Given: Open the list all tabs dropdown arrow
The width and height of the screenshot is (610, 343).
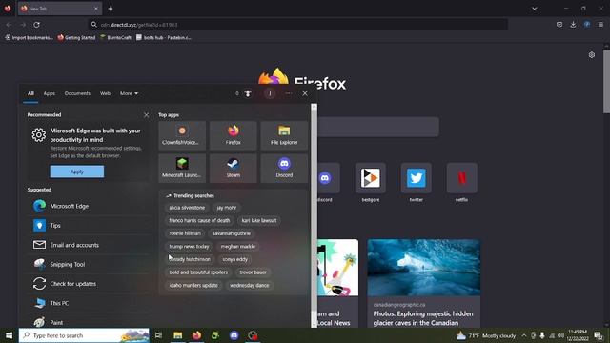Looking at the screenshot, I should pyautogui.click(x=535, y=9).
